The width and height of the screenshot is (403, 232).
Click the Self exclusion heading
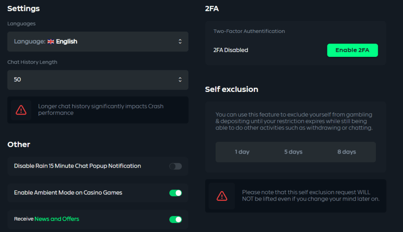[231, 90]
